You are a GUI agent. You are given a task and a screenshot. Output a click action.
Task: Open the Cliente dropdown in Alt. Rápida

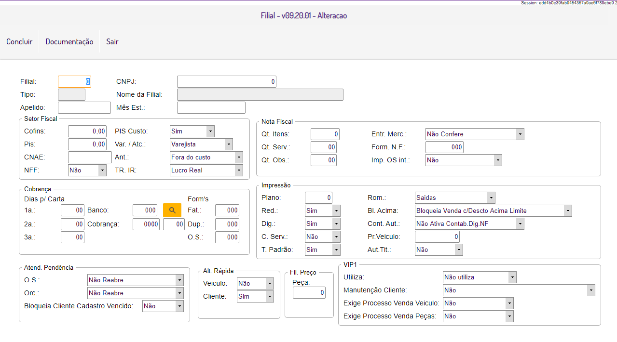(255, 296)
